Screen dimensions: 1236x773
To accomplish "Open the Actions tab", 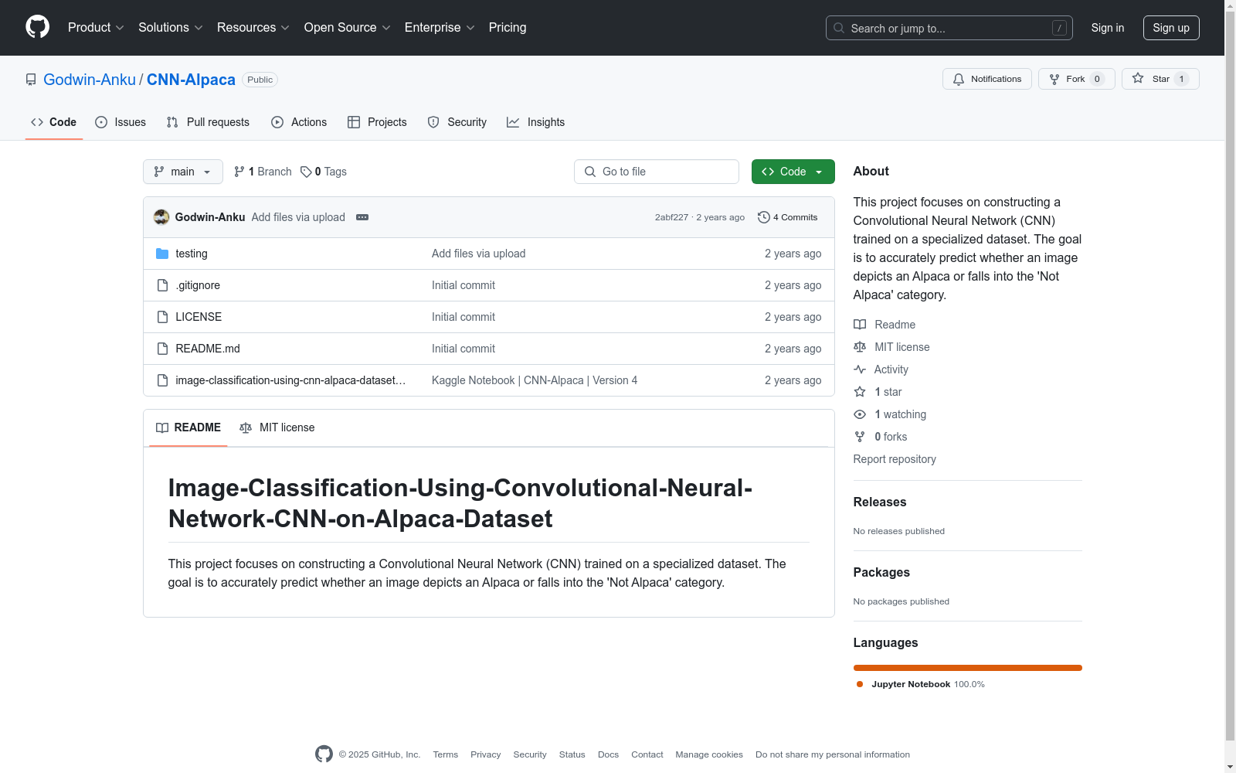I will [299, 122].
